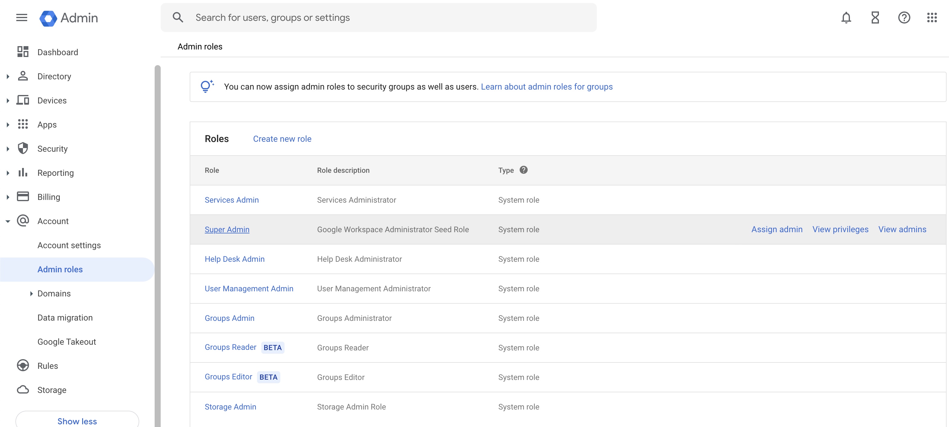Open Rules in the sidebar
Image resolution: width=949 pixels, height=427 pixels.
click(x=47, y=366)
